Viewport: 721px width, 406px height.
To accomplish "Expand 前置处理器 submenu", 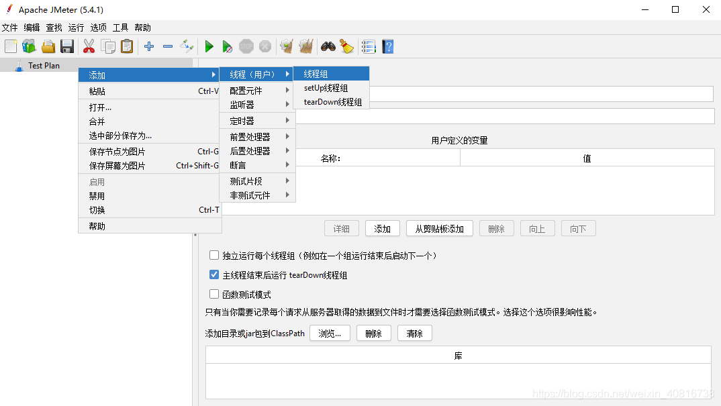I will pyautogui.click(x=258, y=137).
